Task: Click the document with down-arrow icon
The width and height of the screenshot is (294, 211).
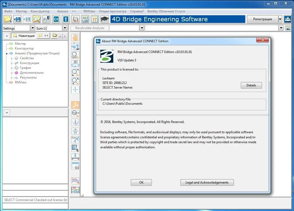Action: [x=46, y=19]
